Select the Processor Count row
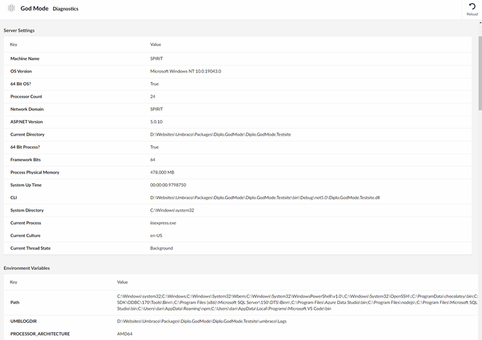The image size is (482, 340). [238, 96]
